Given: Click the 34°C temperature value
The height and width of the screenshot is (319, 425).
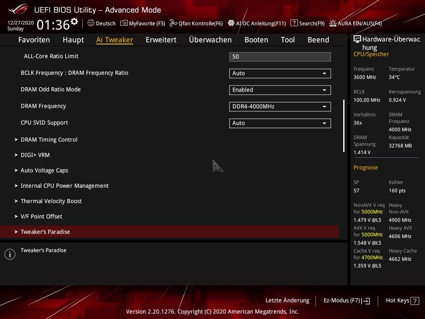Looking at the screenshot, I should pyautogui.click(x=394, y=77).
